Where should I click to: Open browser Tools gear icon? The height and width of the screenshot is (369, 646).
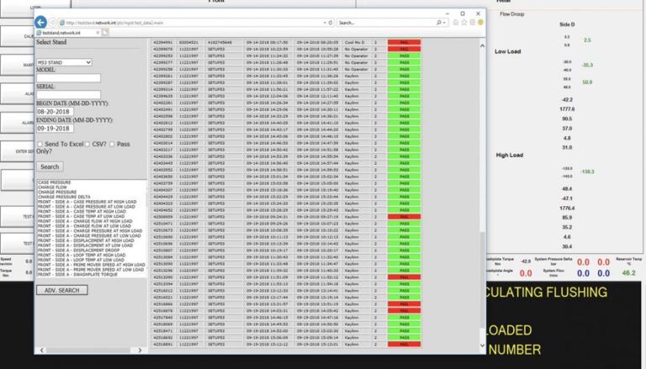[x=473, y=23]
